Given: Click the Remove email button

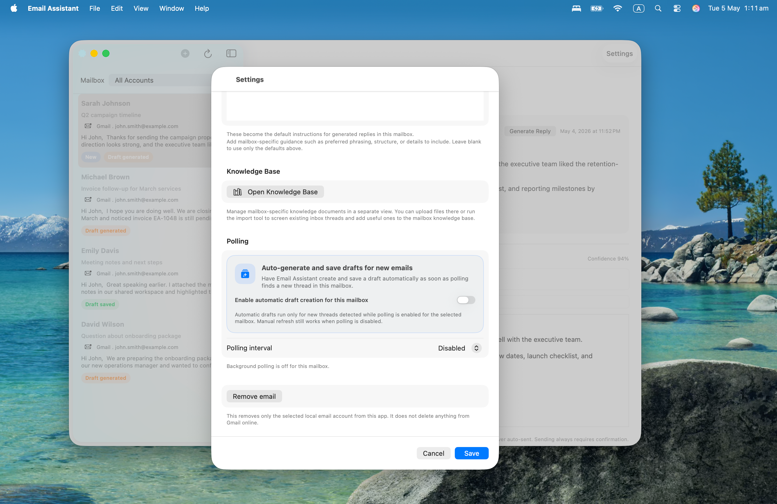Looking at the screenshot, I should (x=254, y=396).
